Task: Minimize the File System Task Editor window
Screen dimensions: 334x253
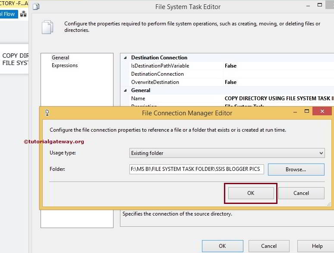Action: click(308, 6)
